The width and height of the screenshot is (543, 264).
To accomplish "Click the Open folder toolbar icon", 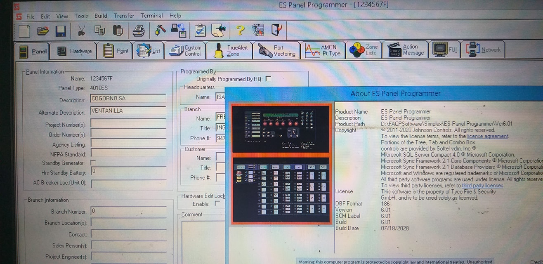I will click(43, 31).
